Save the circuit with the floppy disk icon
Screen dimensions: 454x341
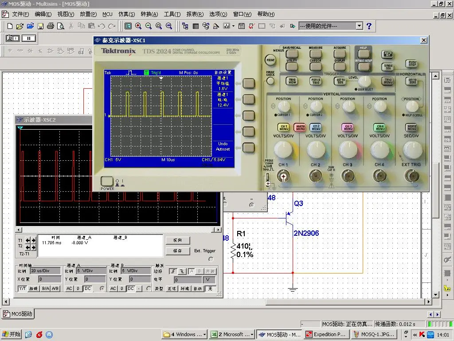coord(40,26)
